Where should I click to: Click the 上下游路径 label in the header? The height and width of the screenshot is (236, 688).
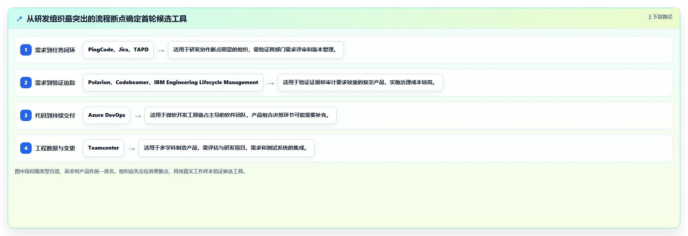pyautogui.click(x=660, y=17)
